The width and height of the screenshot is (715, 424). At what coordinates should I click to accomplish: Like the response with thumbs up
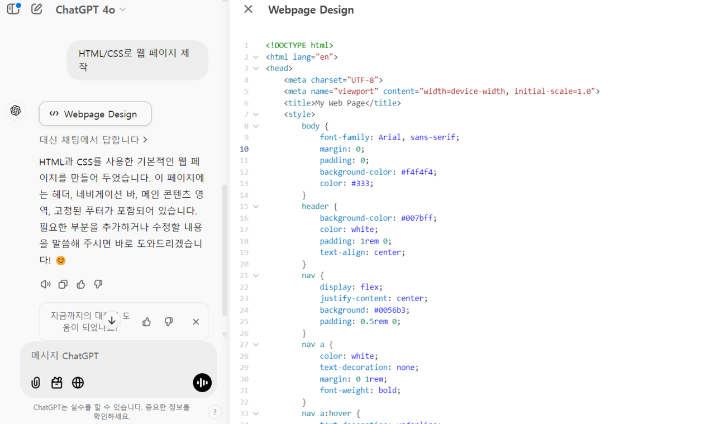point(81,284)
